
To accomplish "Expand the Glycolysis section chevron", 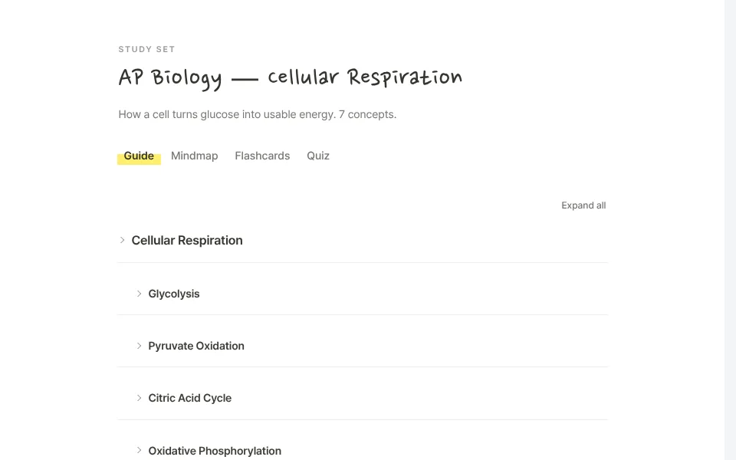I will 139,294.
